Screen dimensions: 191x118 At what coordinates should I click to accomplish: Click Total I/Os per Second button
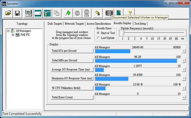[x=72, y=51]
